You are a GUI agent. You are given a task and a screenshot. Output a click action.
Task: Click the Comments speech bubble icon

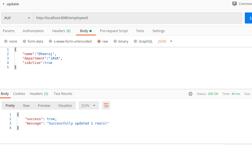click(235, 4)
